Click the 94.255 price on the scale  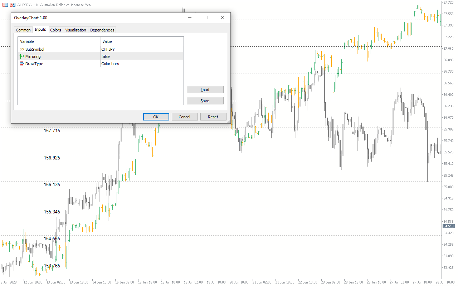[449, 245]
